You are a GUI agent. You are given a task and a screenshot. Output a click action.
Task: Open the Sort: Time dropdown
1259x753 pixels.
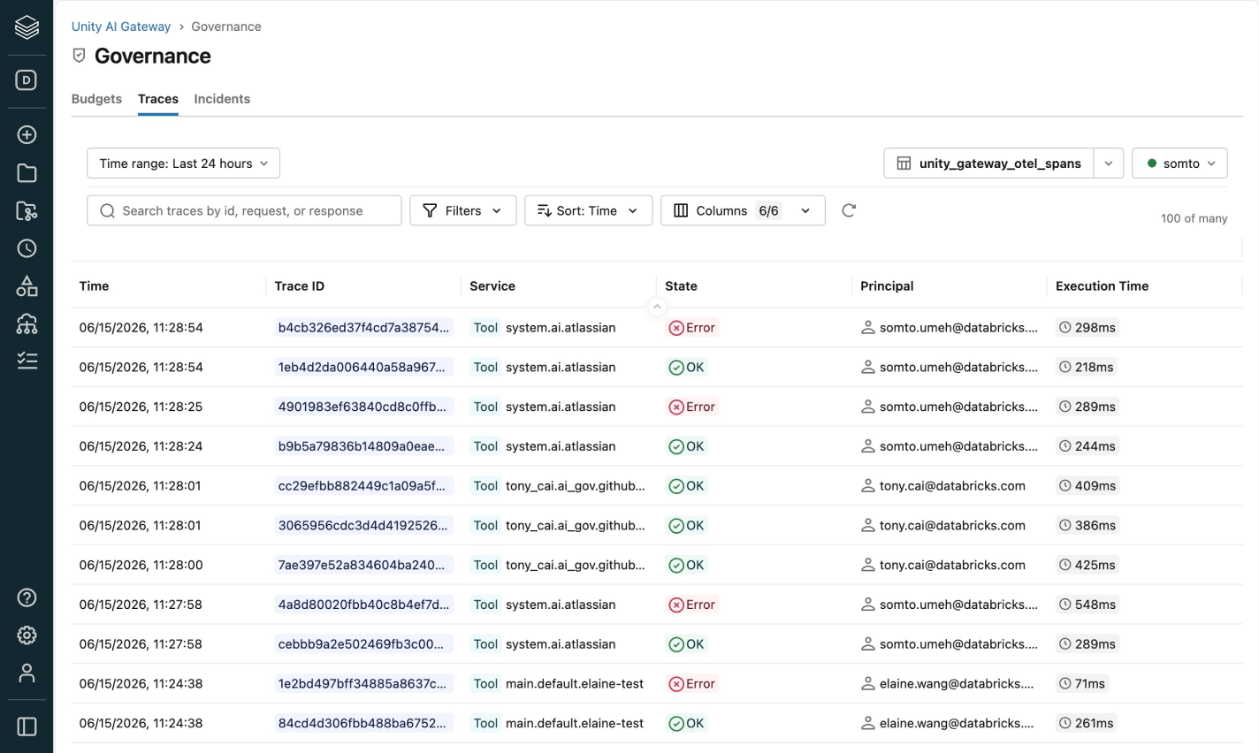(x=588, y=210)
